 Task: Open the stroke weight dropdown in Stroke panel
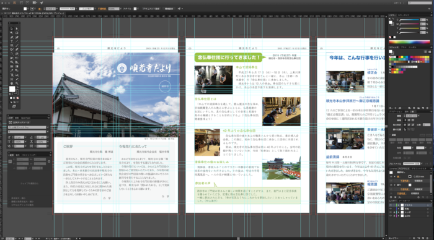pyautogui.click(x=418, y=116)
